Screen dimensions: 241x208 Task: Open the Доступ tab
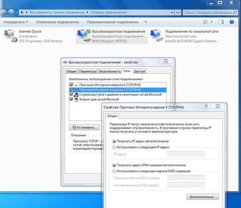point(140,71)
